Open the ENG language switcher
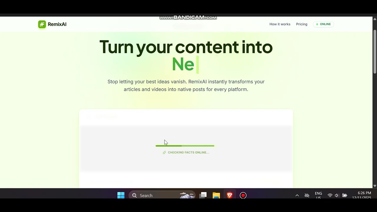 [318, 196]
